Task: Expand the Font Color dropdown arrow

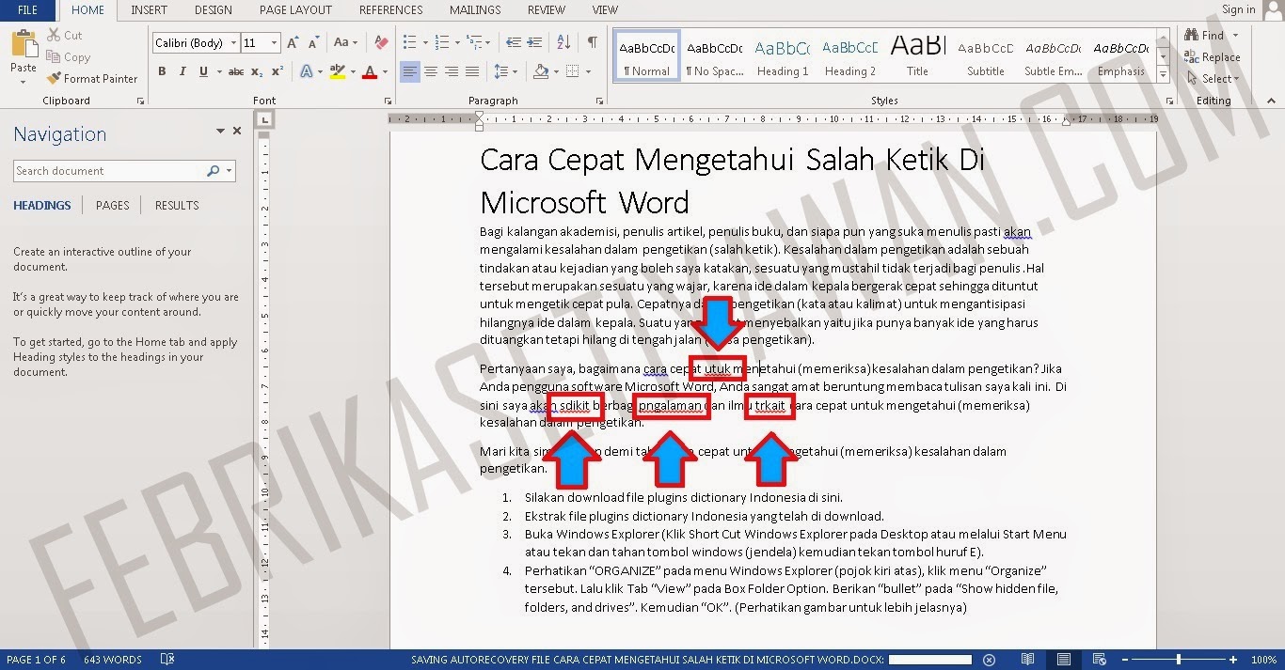Action: (x=383, y=71)
